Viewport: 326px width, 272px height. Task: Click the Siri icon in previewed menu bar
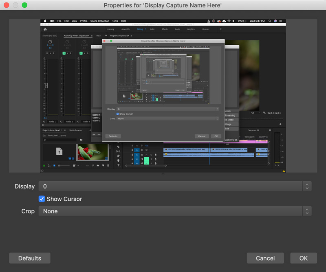pyautogui.click(x=275, y=21)
